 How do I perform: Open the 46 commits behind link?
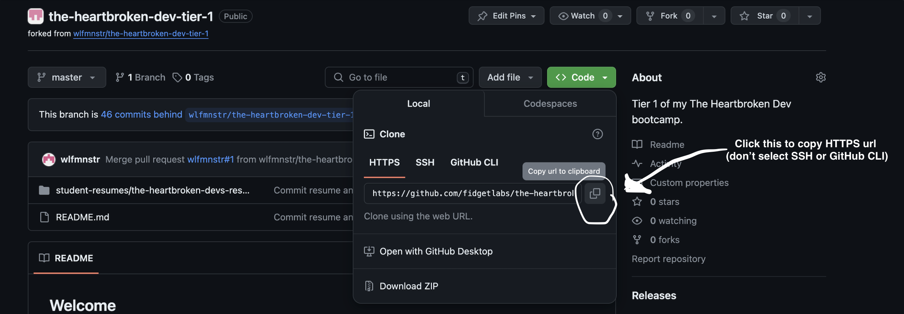tap(142, 115)
